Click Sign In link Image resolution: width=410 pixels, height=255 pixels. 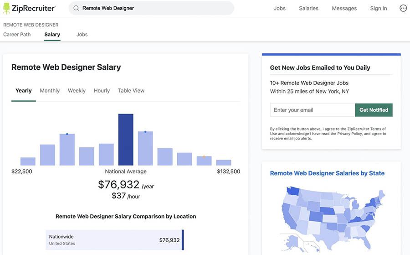click(x=378, y=8)
